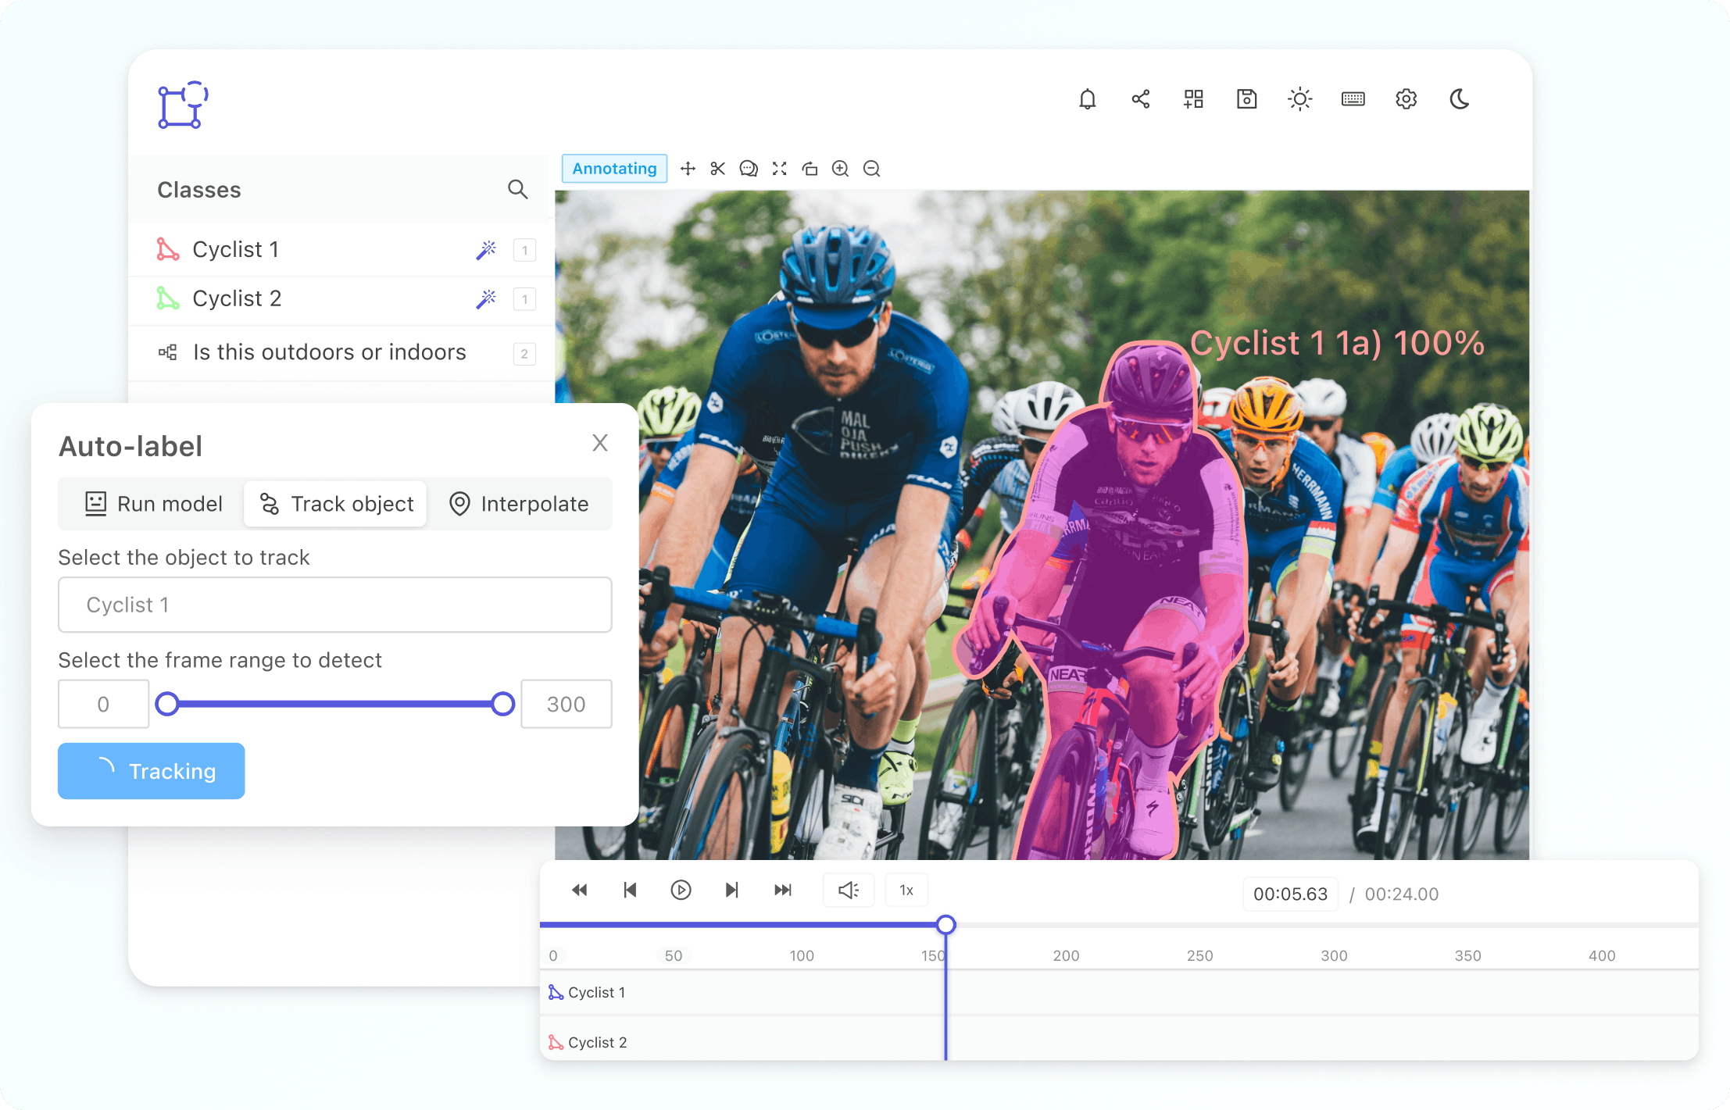The height and width of the screenshot is (1110, 1730).
Task: Open the Cyclist 1 object selector
Action: tap(334, 605)
